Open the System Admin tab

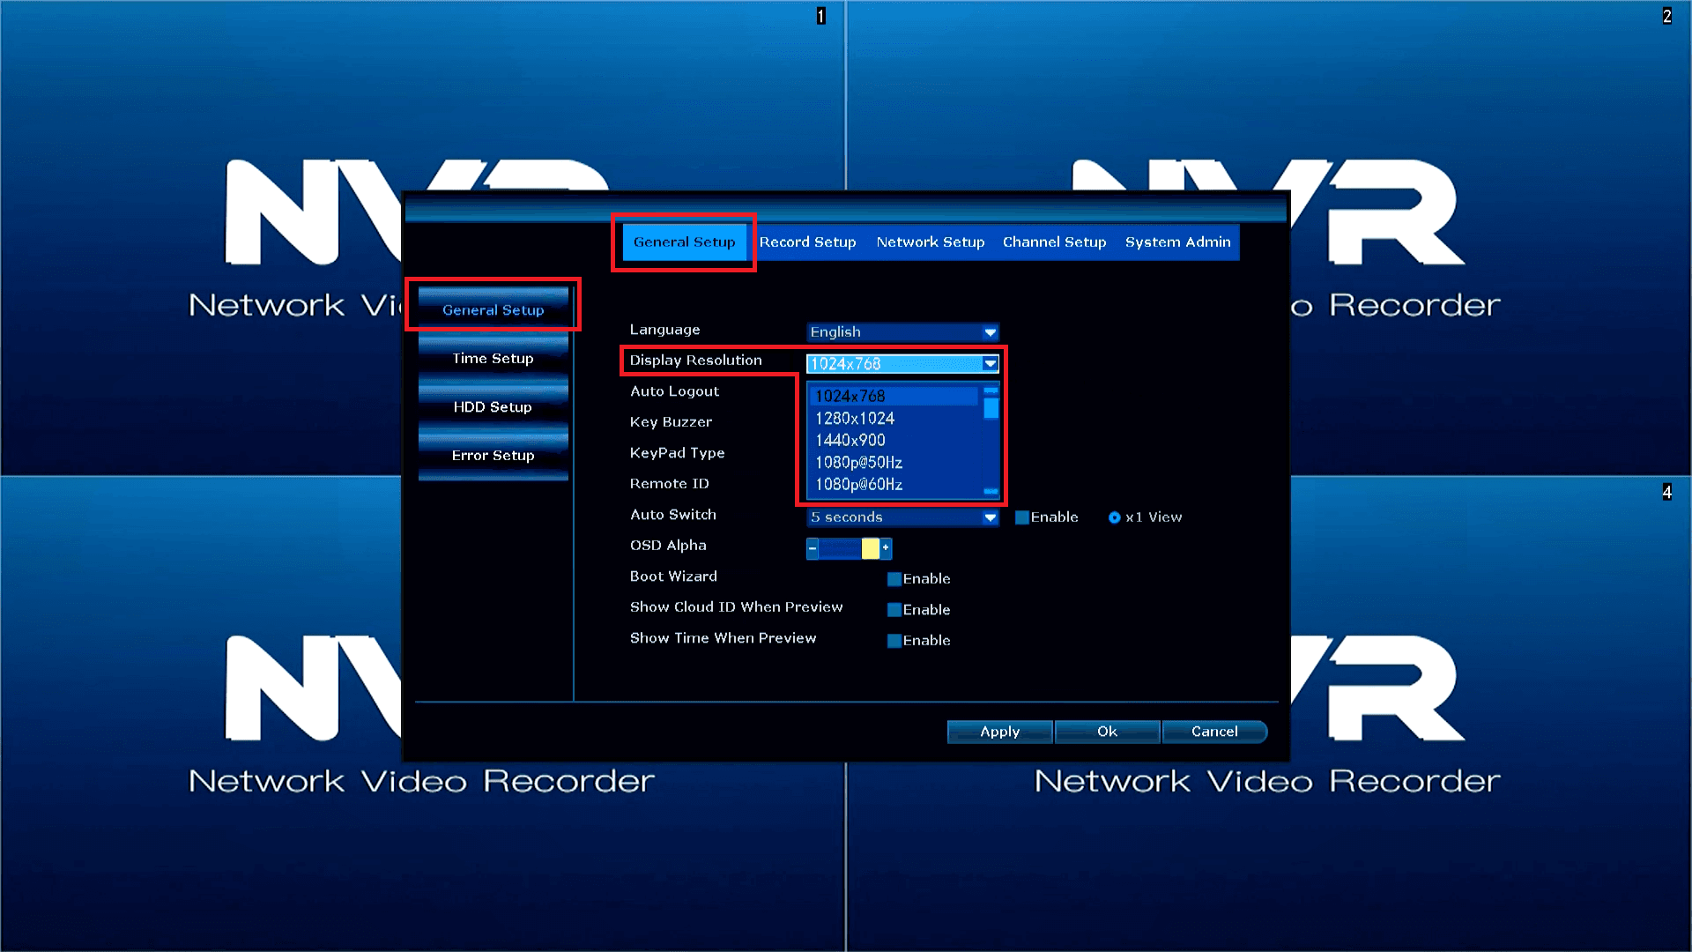(1177, 242)
